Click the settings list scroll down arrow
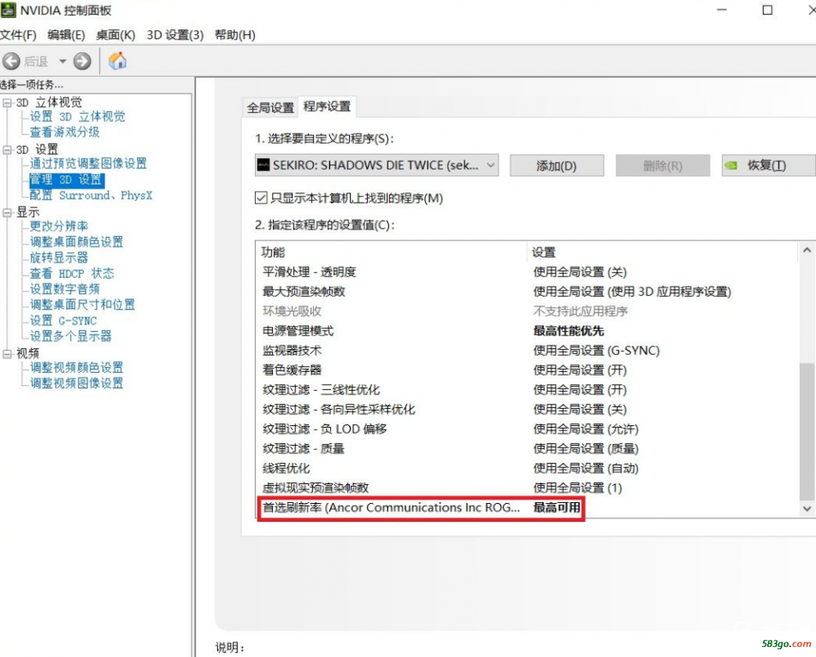 pyautogui.click(x=807, y=509)
